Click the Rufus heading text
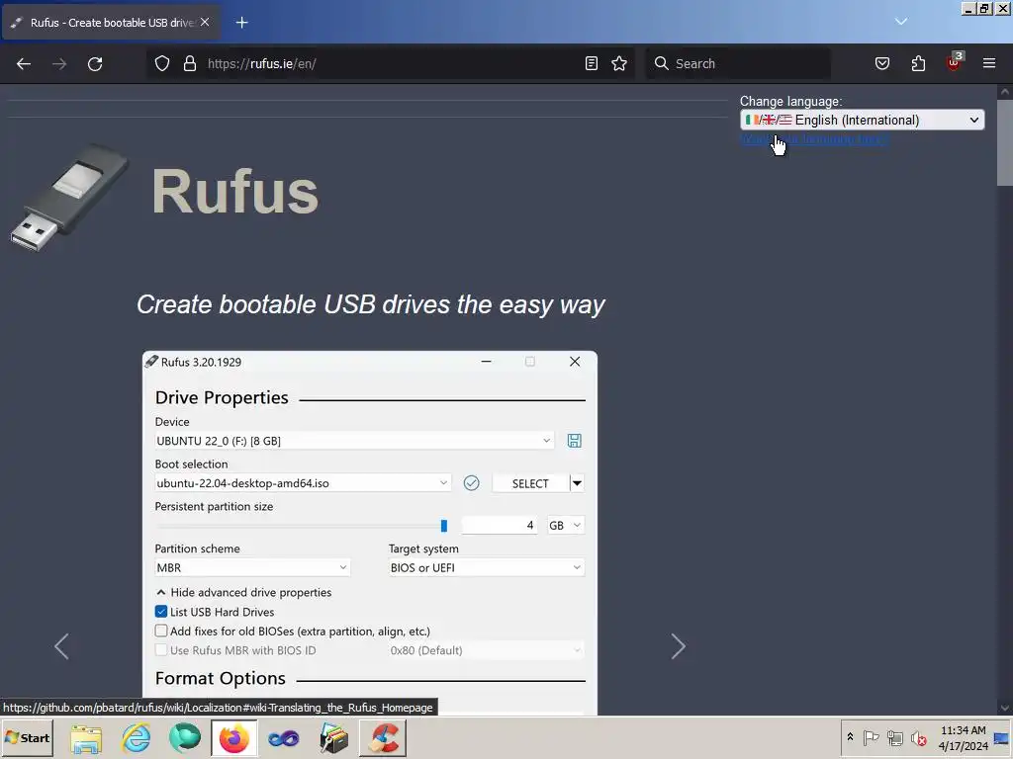Image resolution: width=1013 pixels, height=759 pixels. 235,192
